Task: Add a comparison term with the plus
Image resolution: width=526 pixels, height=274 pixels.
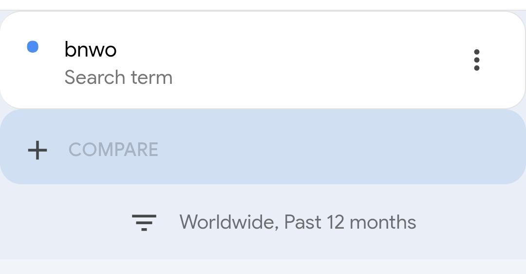Action: click(38, 150)
